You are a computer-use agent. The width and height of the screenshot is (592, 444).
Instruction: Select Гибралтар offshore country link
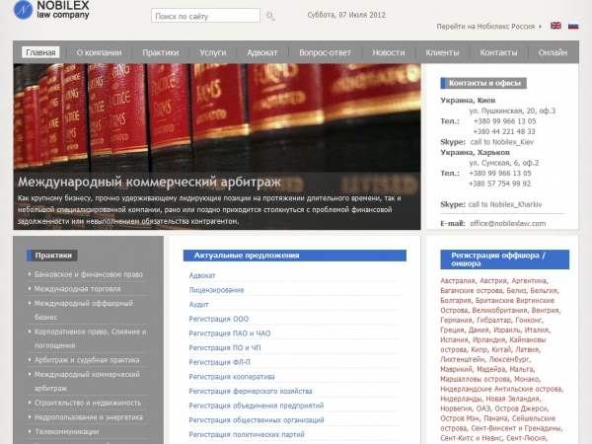click(494, 320)
